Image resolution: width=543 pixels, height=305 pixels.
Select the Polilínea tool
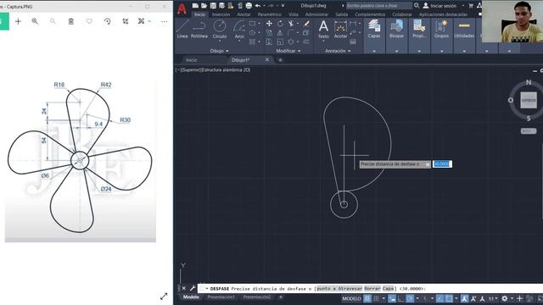[x=199, y=29]
